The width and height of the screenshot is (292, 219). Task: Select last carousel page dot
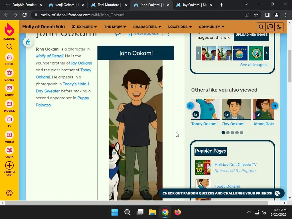[242, 133]
